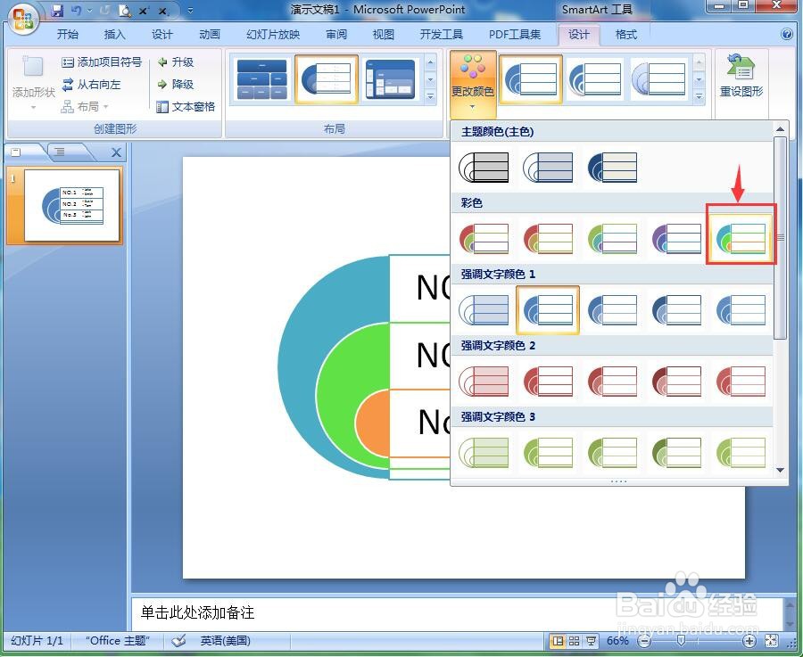
Task: Choose the fourth 彩色 purple swatch
Action: (x=676, y=238)
